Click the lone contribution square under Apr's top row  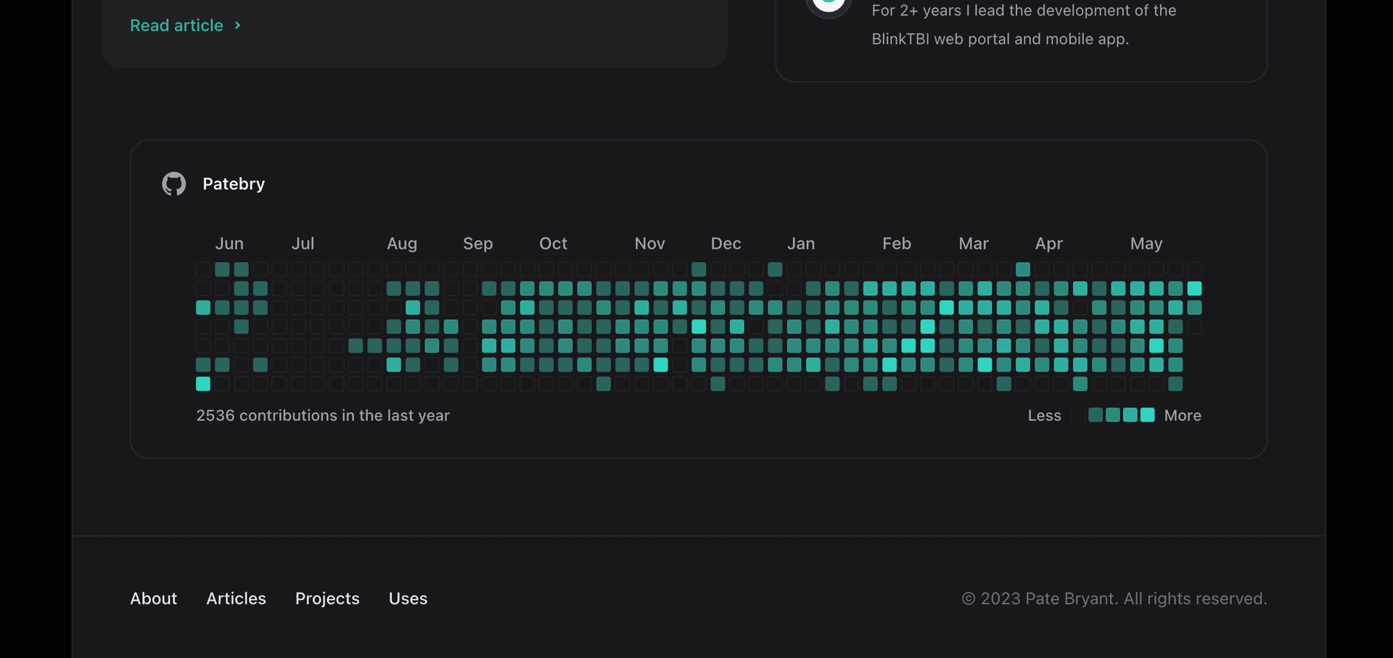point(1023,270)
